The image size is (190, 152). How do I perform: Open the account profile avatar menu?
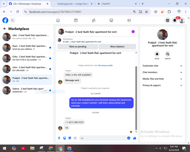(x=182, y=21)
